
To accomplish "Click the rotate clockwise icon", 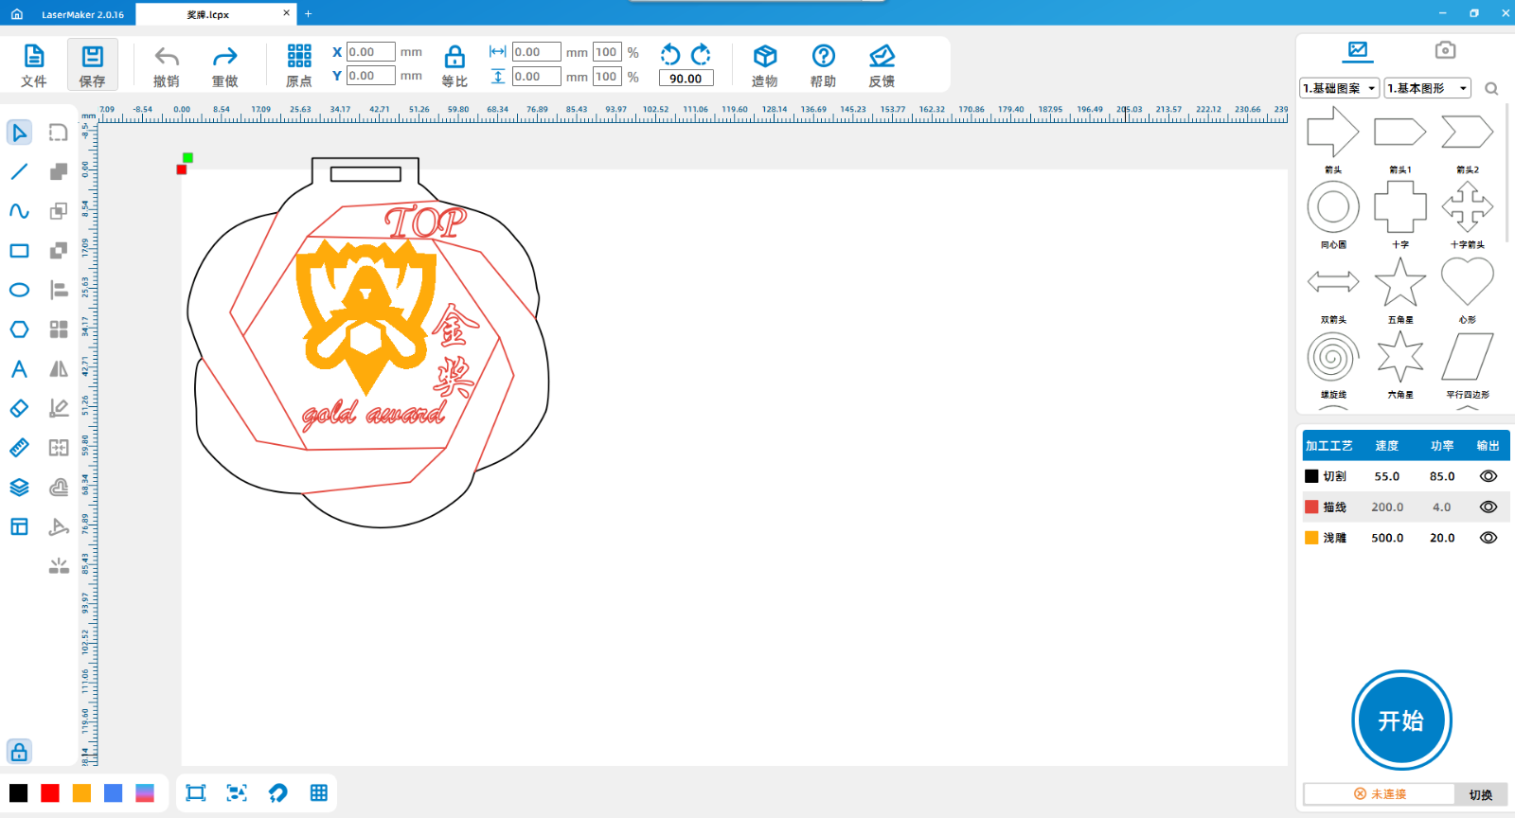I will tap(701, 54).
